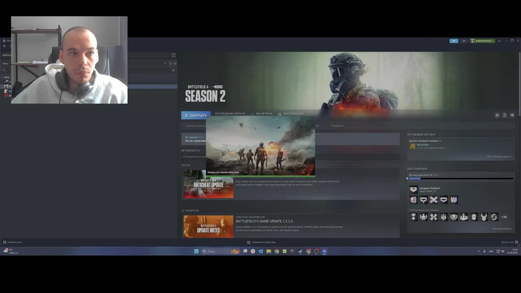Click the laurel wreath heart locked achievement
This screenshot has height=293, width=521.
424,217
